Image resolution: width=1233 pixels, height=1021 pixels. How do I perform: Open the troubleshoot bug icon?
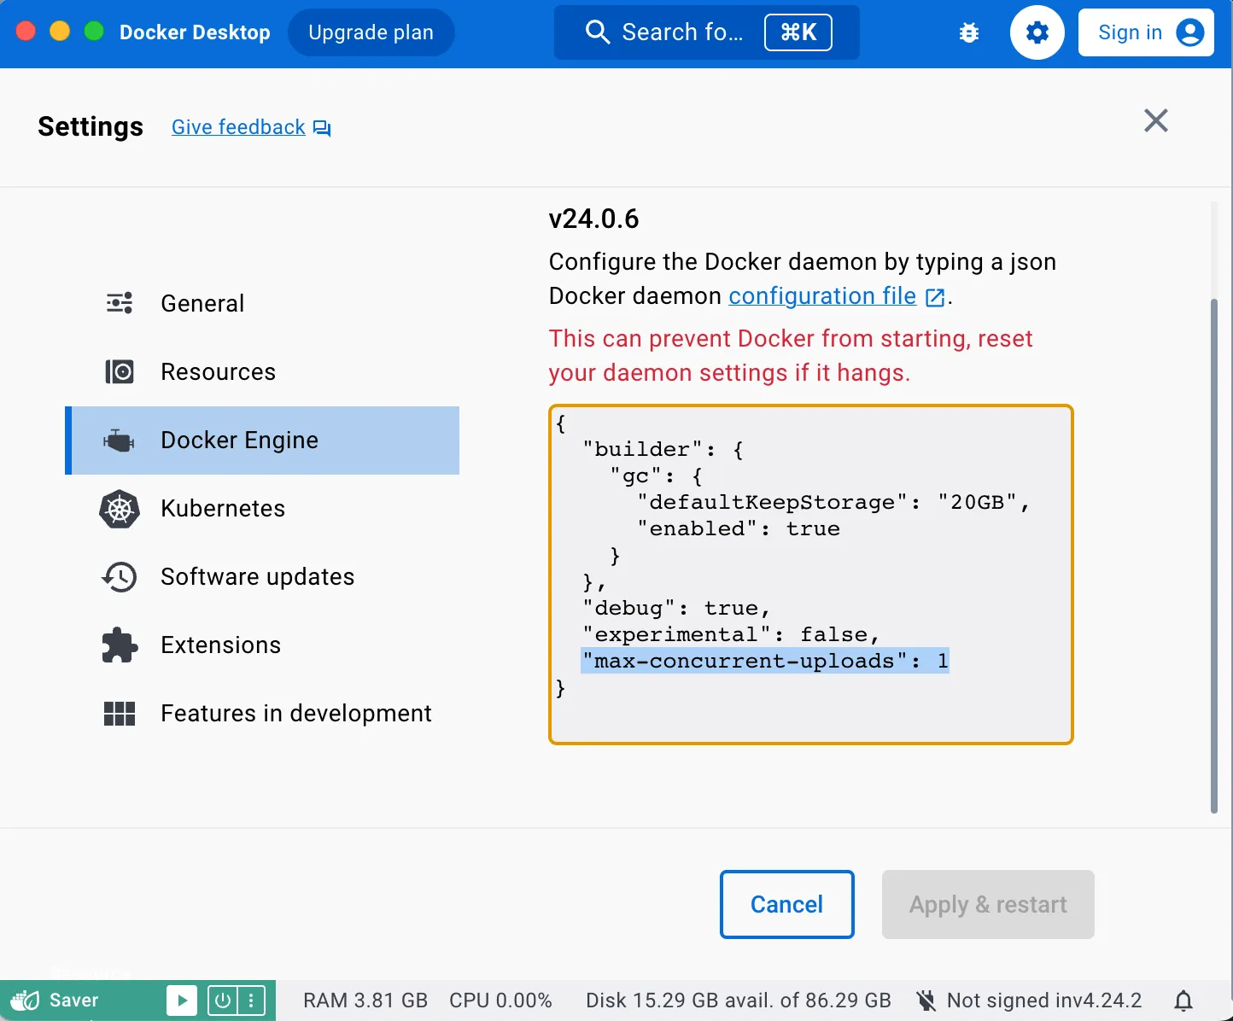[969, 33]
